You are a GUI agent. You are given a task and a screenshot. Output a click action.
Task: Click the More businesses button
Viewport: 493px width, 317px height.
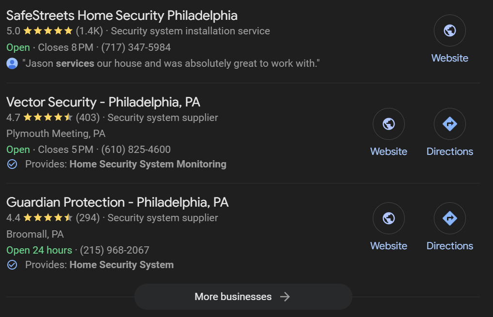pos(243,297)
